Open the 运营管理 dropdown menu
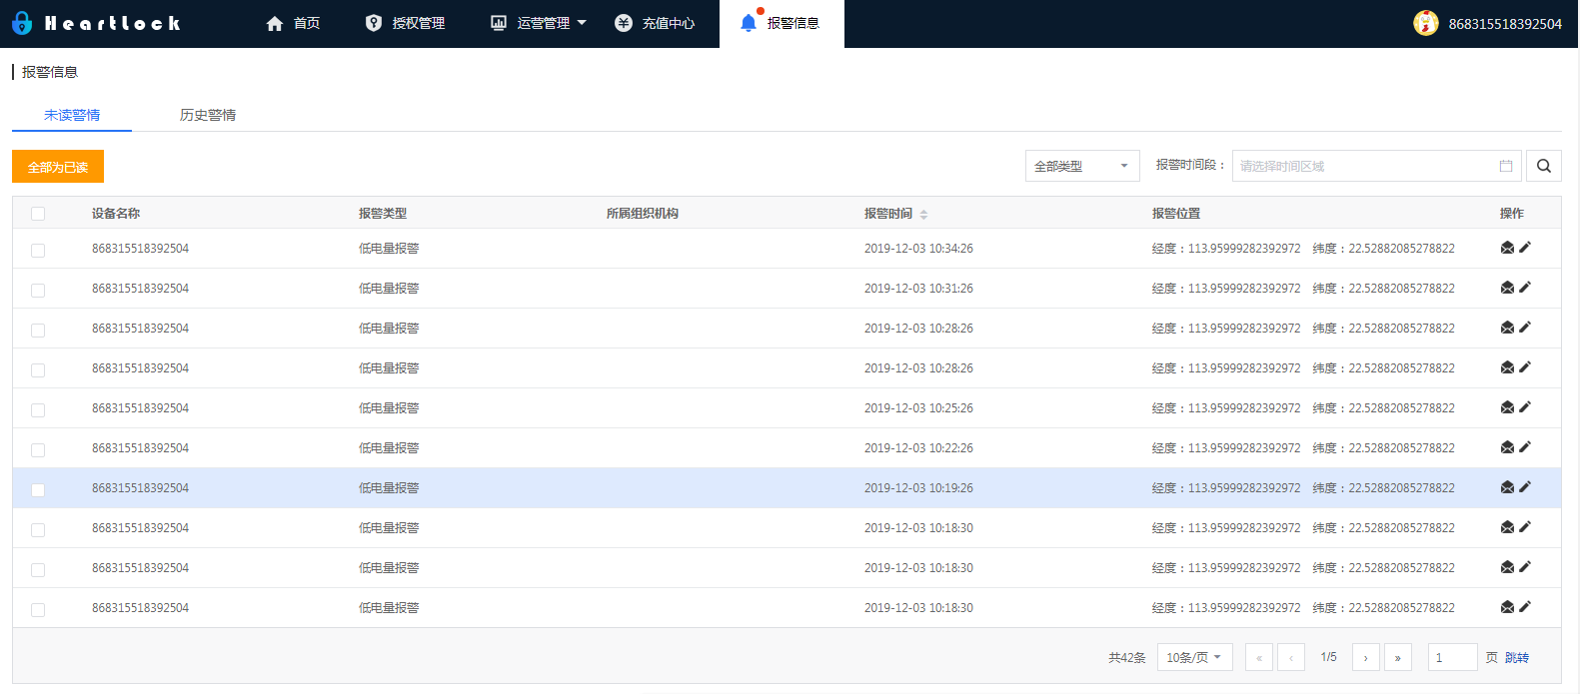The height and width of the screenshot is (694, 1580). tap(539, 23)
